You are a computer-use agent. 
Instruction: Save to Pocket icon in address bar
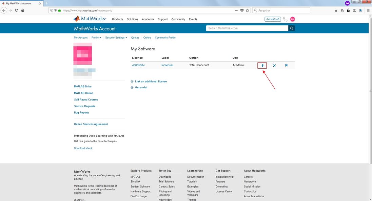click(x=242, y=10)
